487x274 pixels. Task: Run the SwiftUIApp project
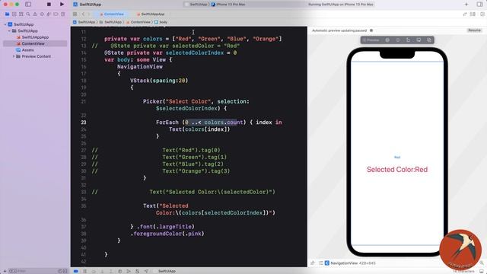(62, 5)
